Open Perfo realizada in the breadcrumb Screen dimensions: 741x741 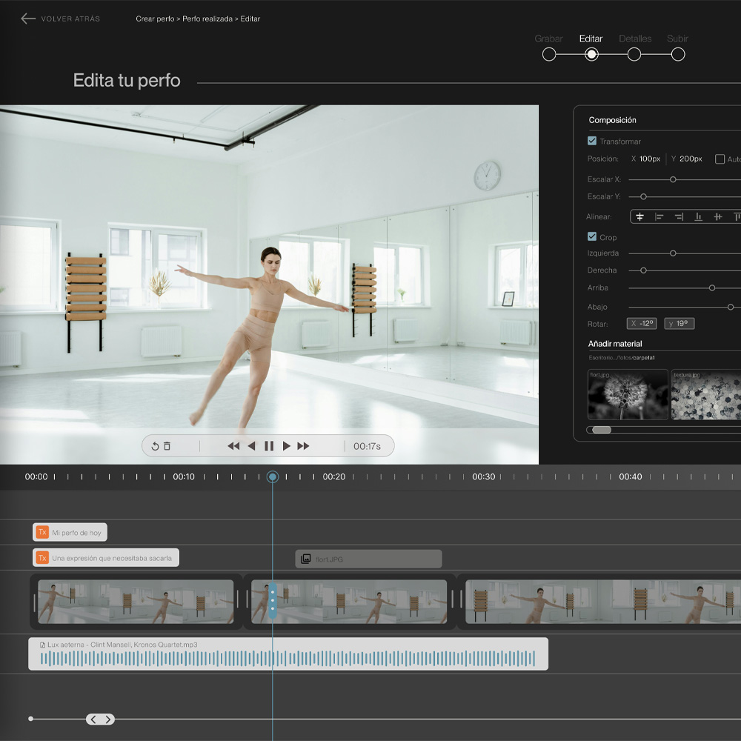pos(207,19)
